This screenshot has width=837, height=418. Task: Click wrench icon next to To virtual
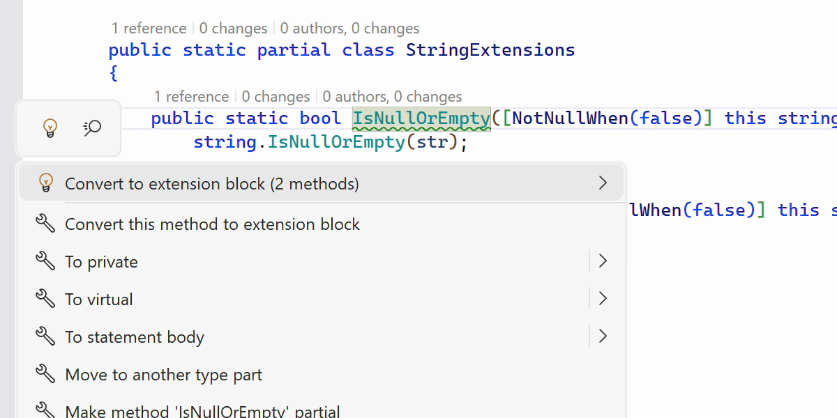click(45, 299)
